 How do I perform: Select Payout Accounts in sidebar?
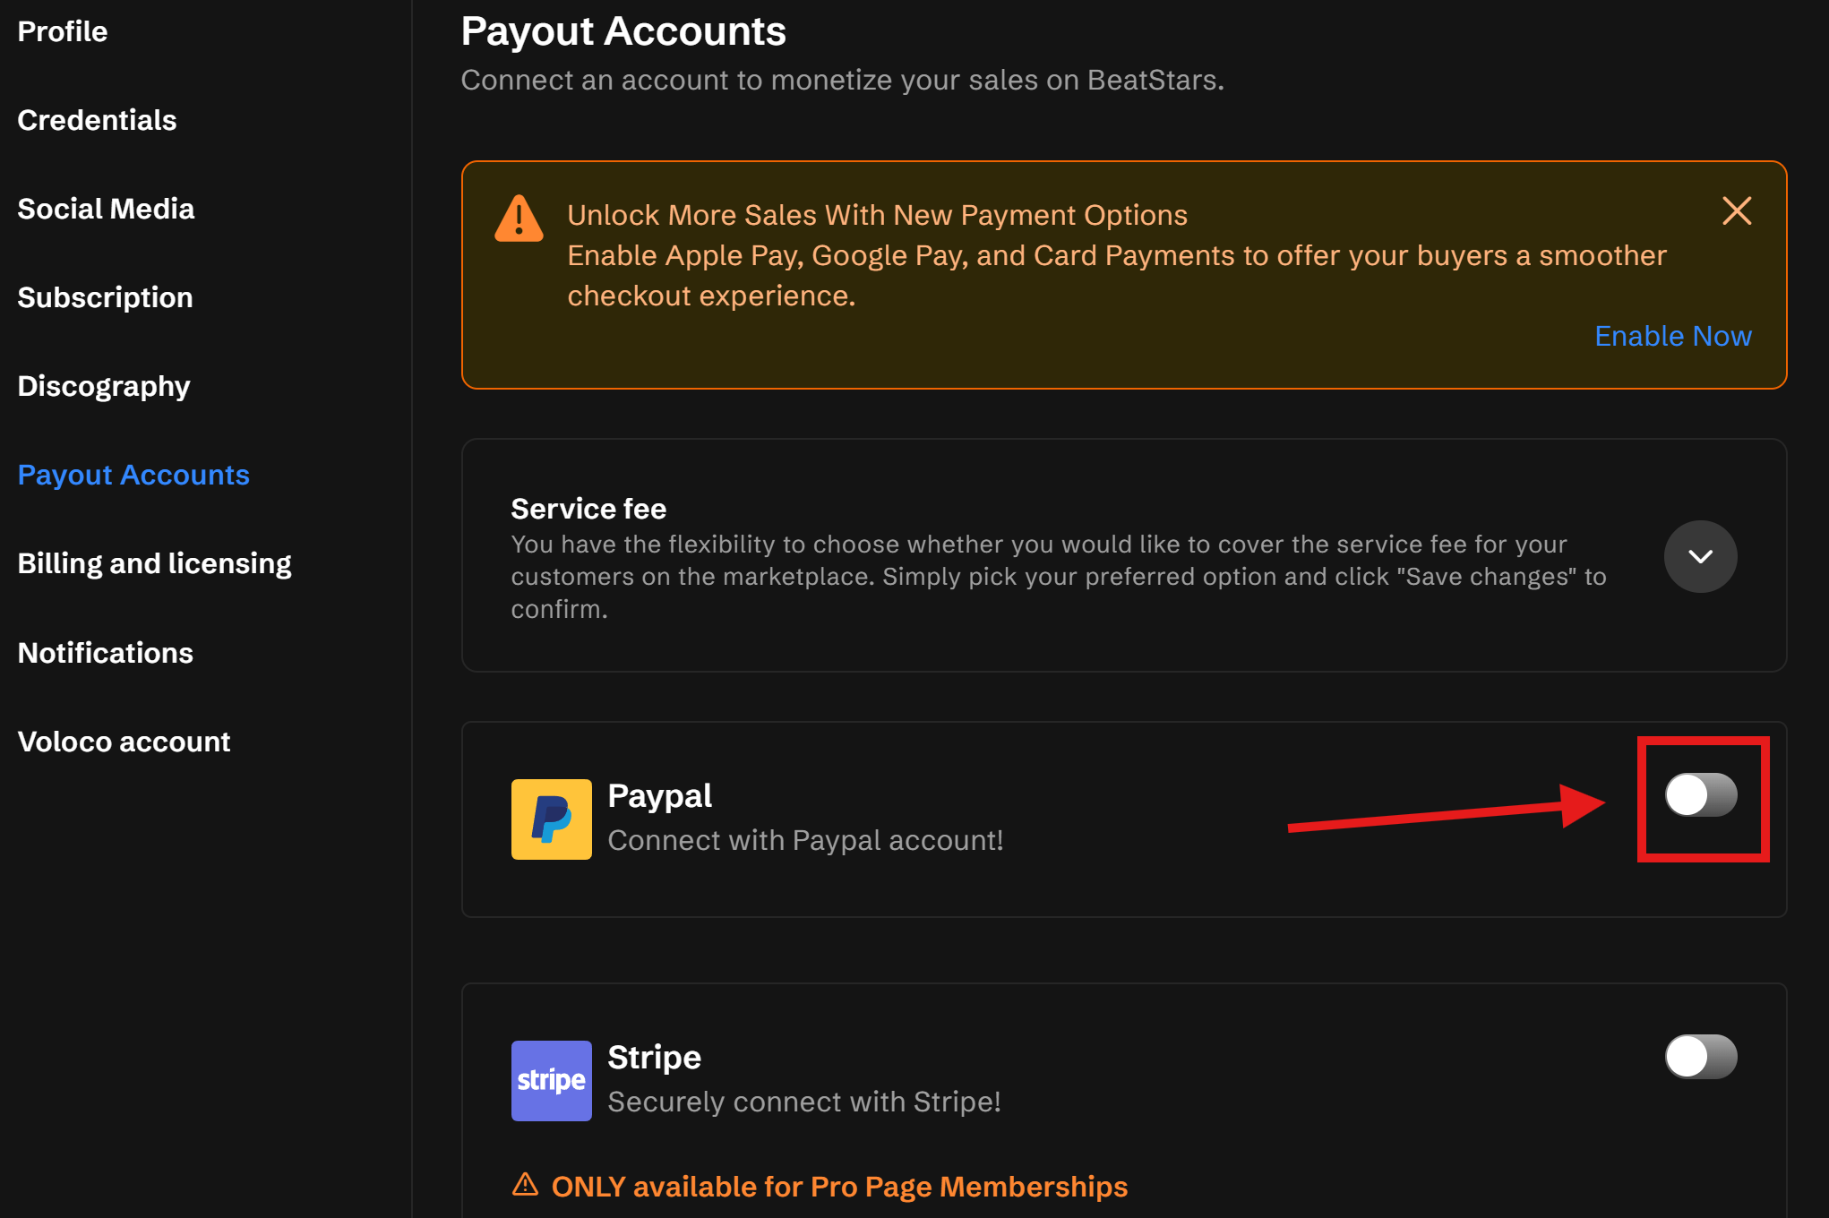(133, 475)
